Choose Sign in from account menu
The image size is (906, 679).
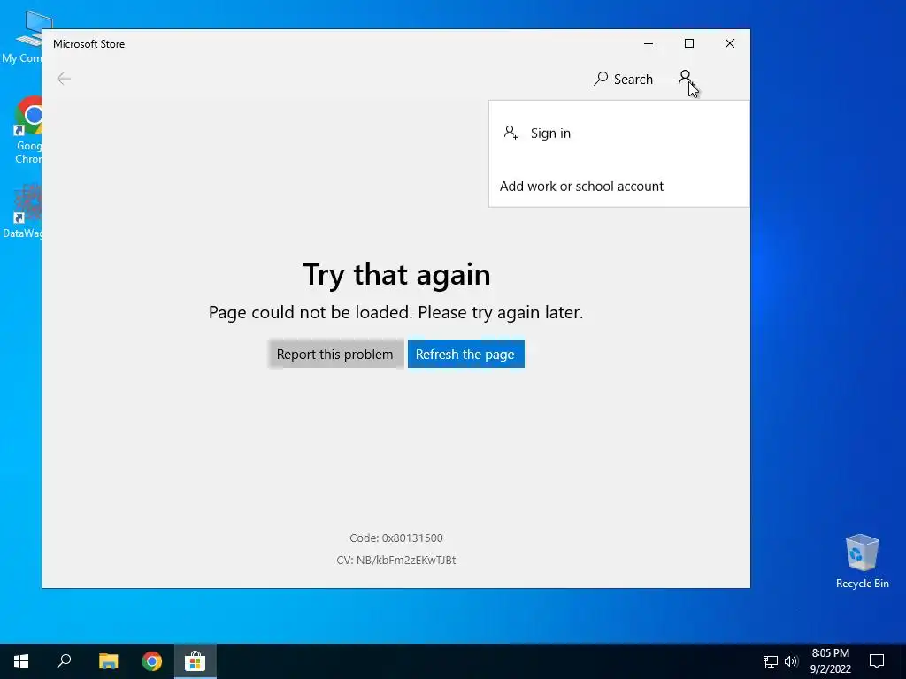618,134
